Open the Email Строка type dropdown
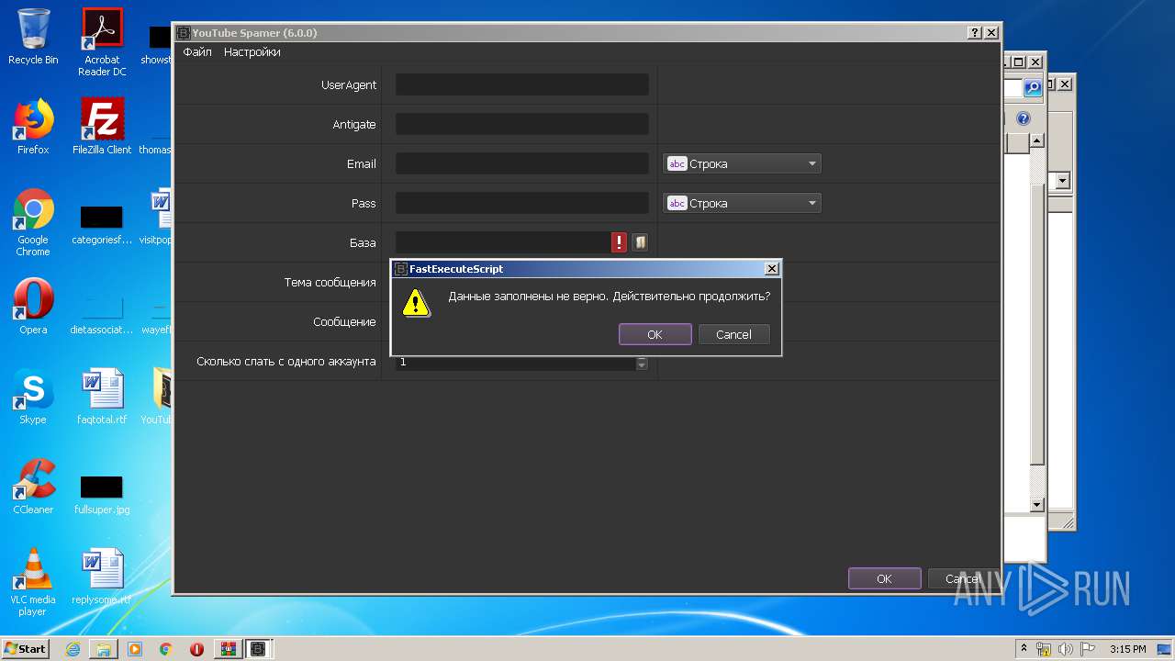1175x661 pixels. (x=742, y=163)
